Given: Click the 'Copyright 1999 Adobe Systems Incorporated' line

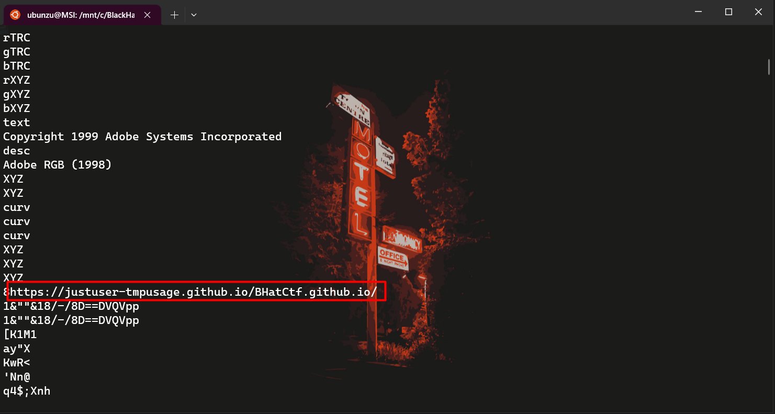Looking at the screenshot, I should point(142,137).
